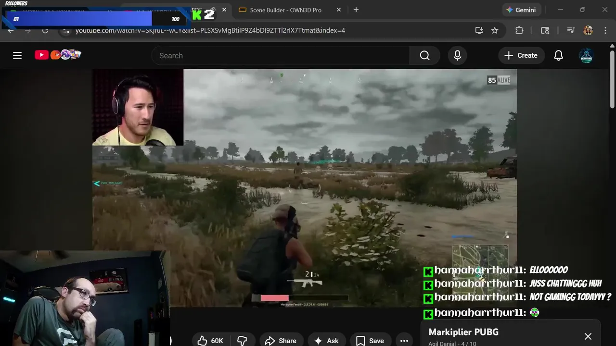Open more actions three-dot menu
The width and height of the screenshot is (616, 346).
click(404, 340)
